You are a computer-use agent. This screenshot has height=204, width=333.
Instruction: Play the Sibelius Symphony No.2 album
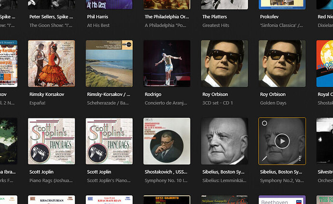point(282,141)
